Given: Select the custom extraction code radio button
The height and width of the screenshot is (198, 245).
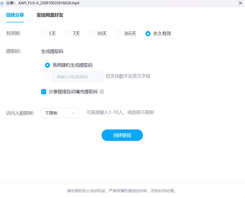Looking at the screenshot, I should tap(47, 76).
